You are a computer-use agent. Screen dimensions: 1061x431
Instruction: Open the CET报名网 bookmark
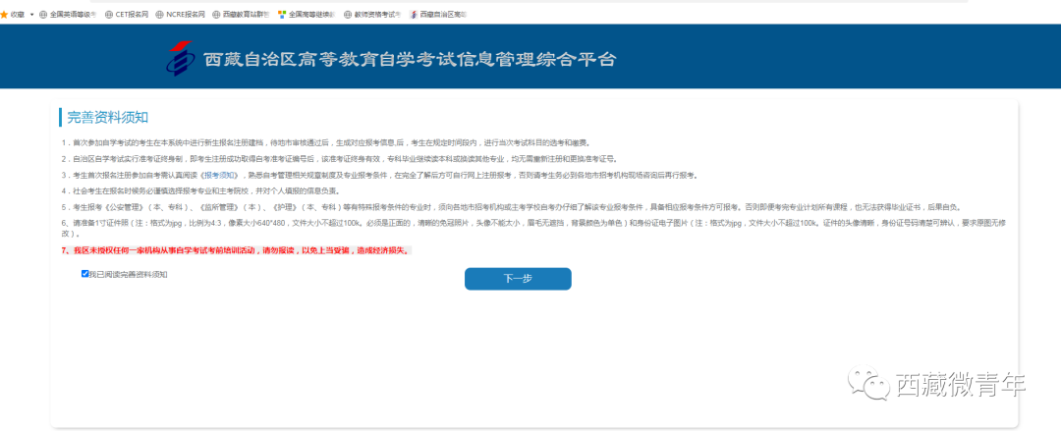(132, 15)
